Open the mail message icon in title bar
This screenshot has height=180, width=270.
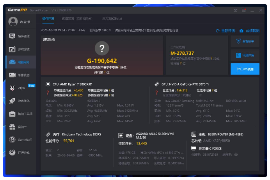tap(235, 10)
